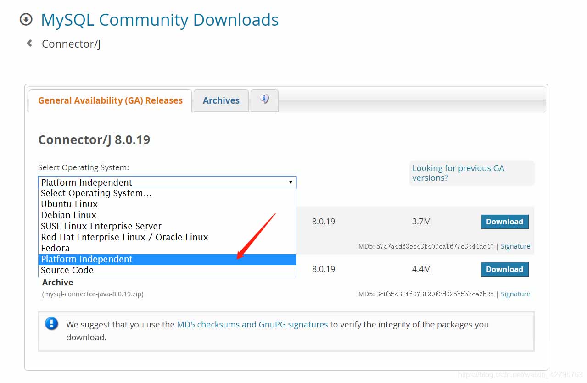Click the download circle icon beside page title
The width and height of the screenshot is (587, 383).
[x=26, y=20]
